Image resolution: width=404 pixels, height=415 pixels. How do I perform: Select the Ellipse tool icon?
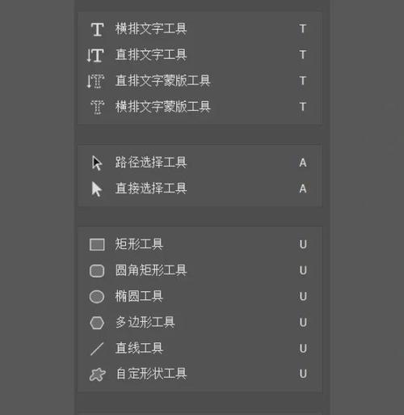[x=97, y=297]
